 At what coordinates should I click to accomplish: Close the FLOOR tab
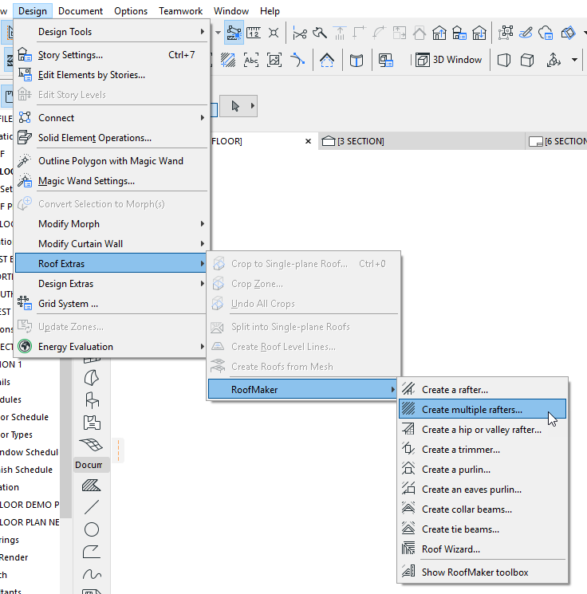[308, 141]
